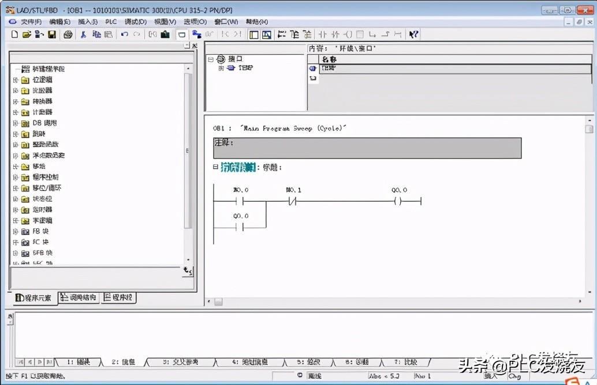Open the PLC menu
The height and width of the screenshot is (385, 597).
click(x=111, y=22)
